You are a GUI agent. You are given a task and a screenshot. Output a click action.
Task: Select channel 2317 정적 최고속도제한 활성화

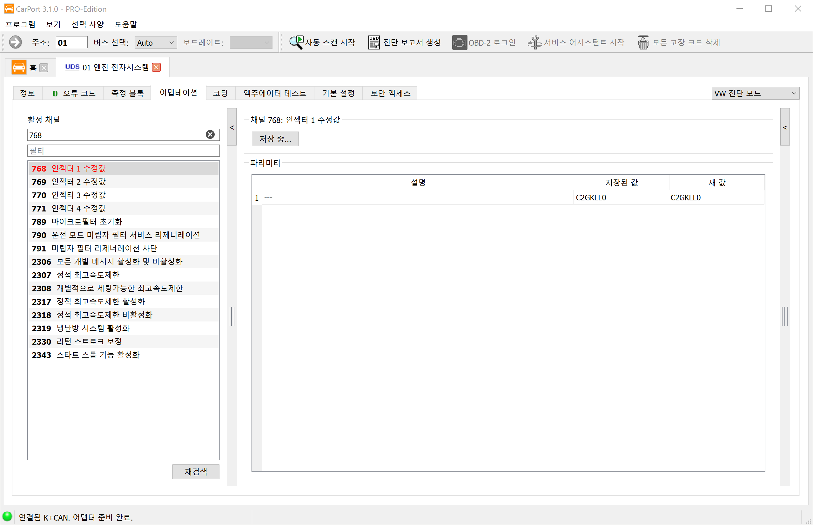coord(123,301)
